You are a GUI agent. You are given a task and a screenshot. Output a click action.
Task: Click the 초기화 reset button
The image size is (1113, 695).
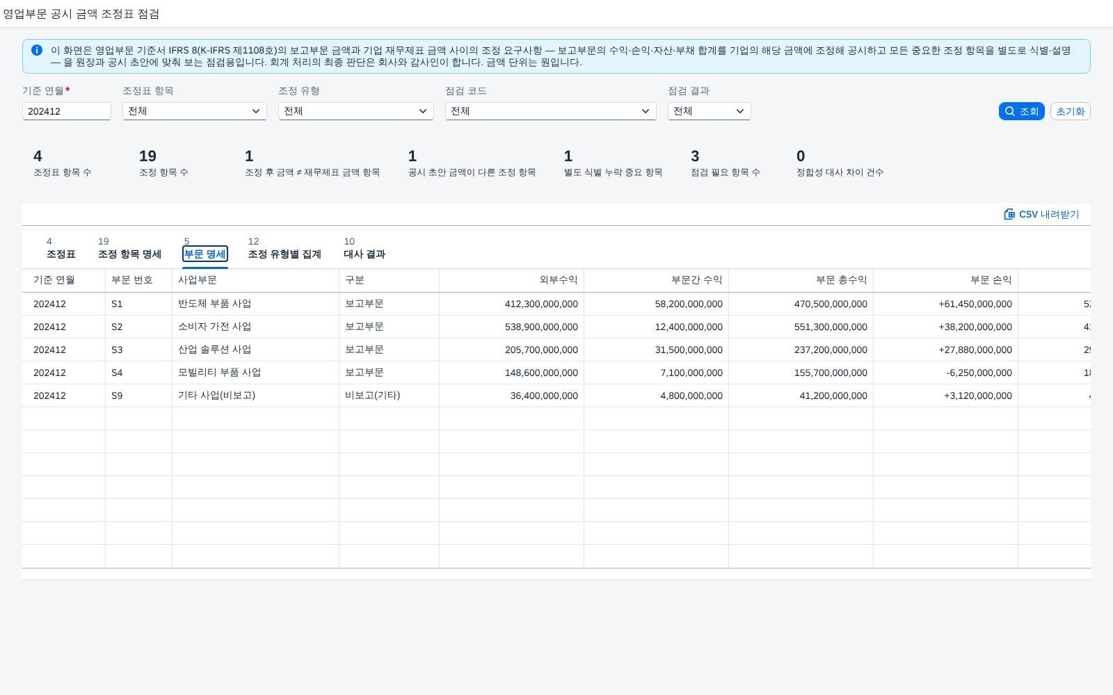click(1070, 111)
